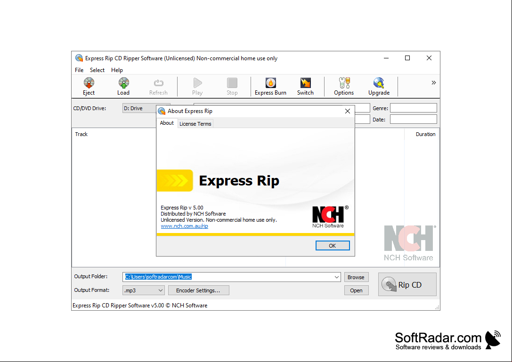Click the Eject toolbar icon
The height and width of the screenshot is (362, 512).
click(x=89, y=87)
